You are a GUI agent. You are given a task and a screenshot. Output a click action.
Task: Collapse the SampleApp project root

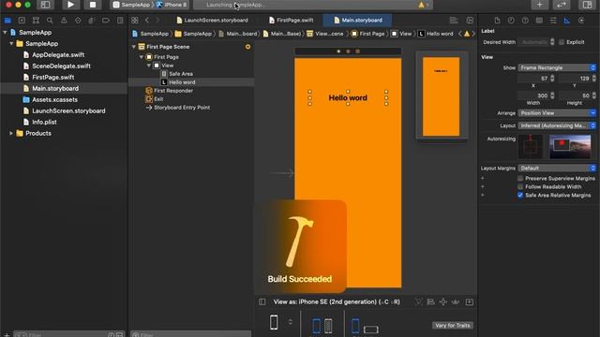[x=5, y=33]
